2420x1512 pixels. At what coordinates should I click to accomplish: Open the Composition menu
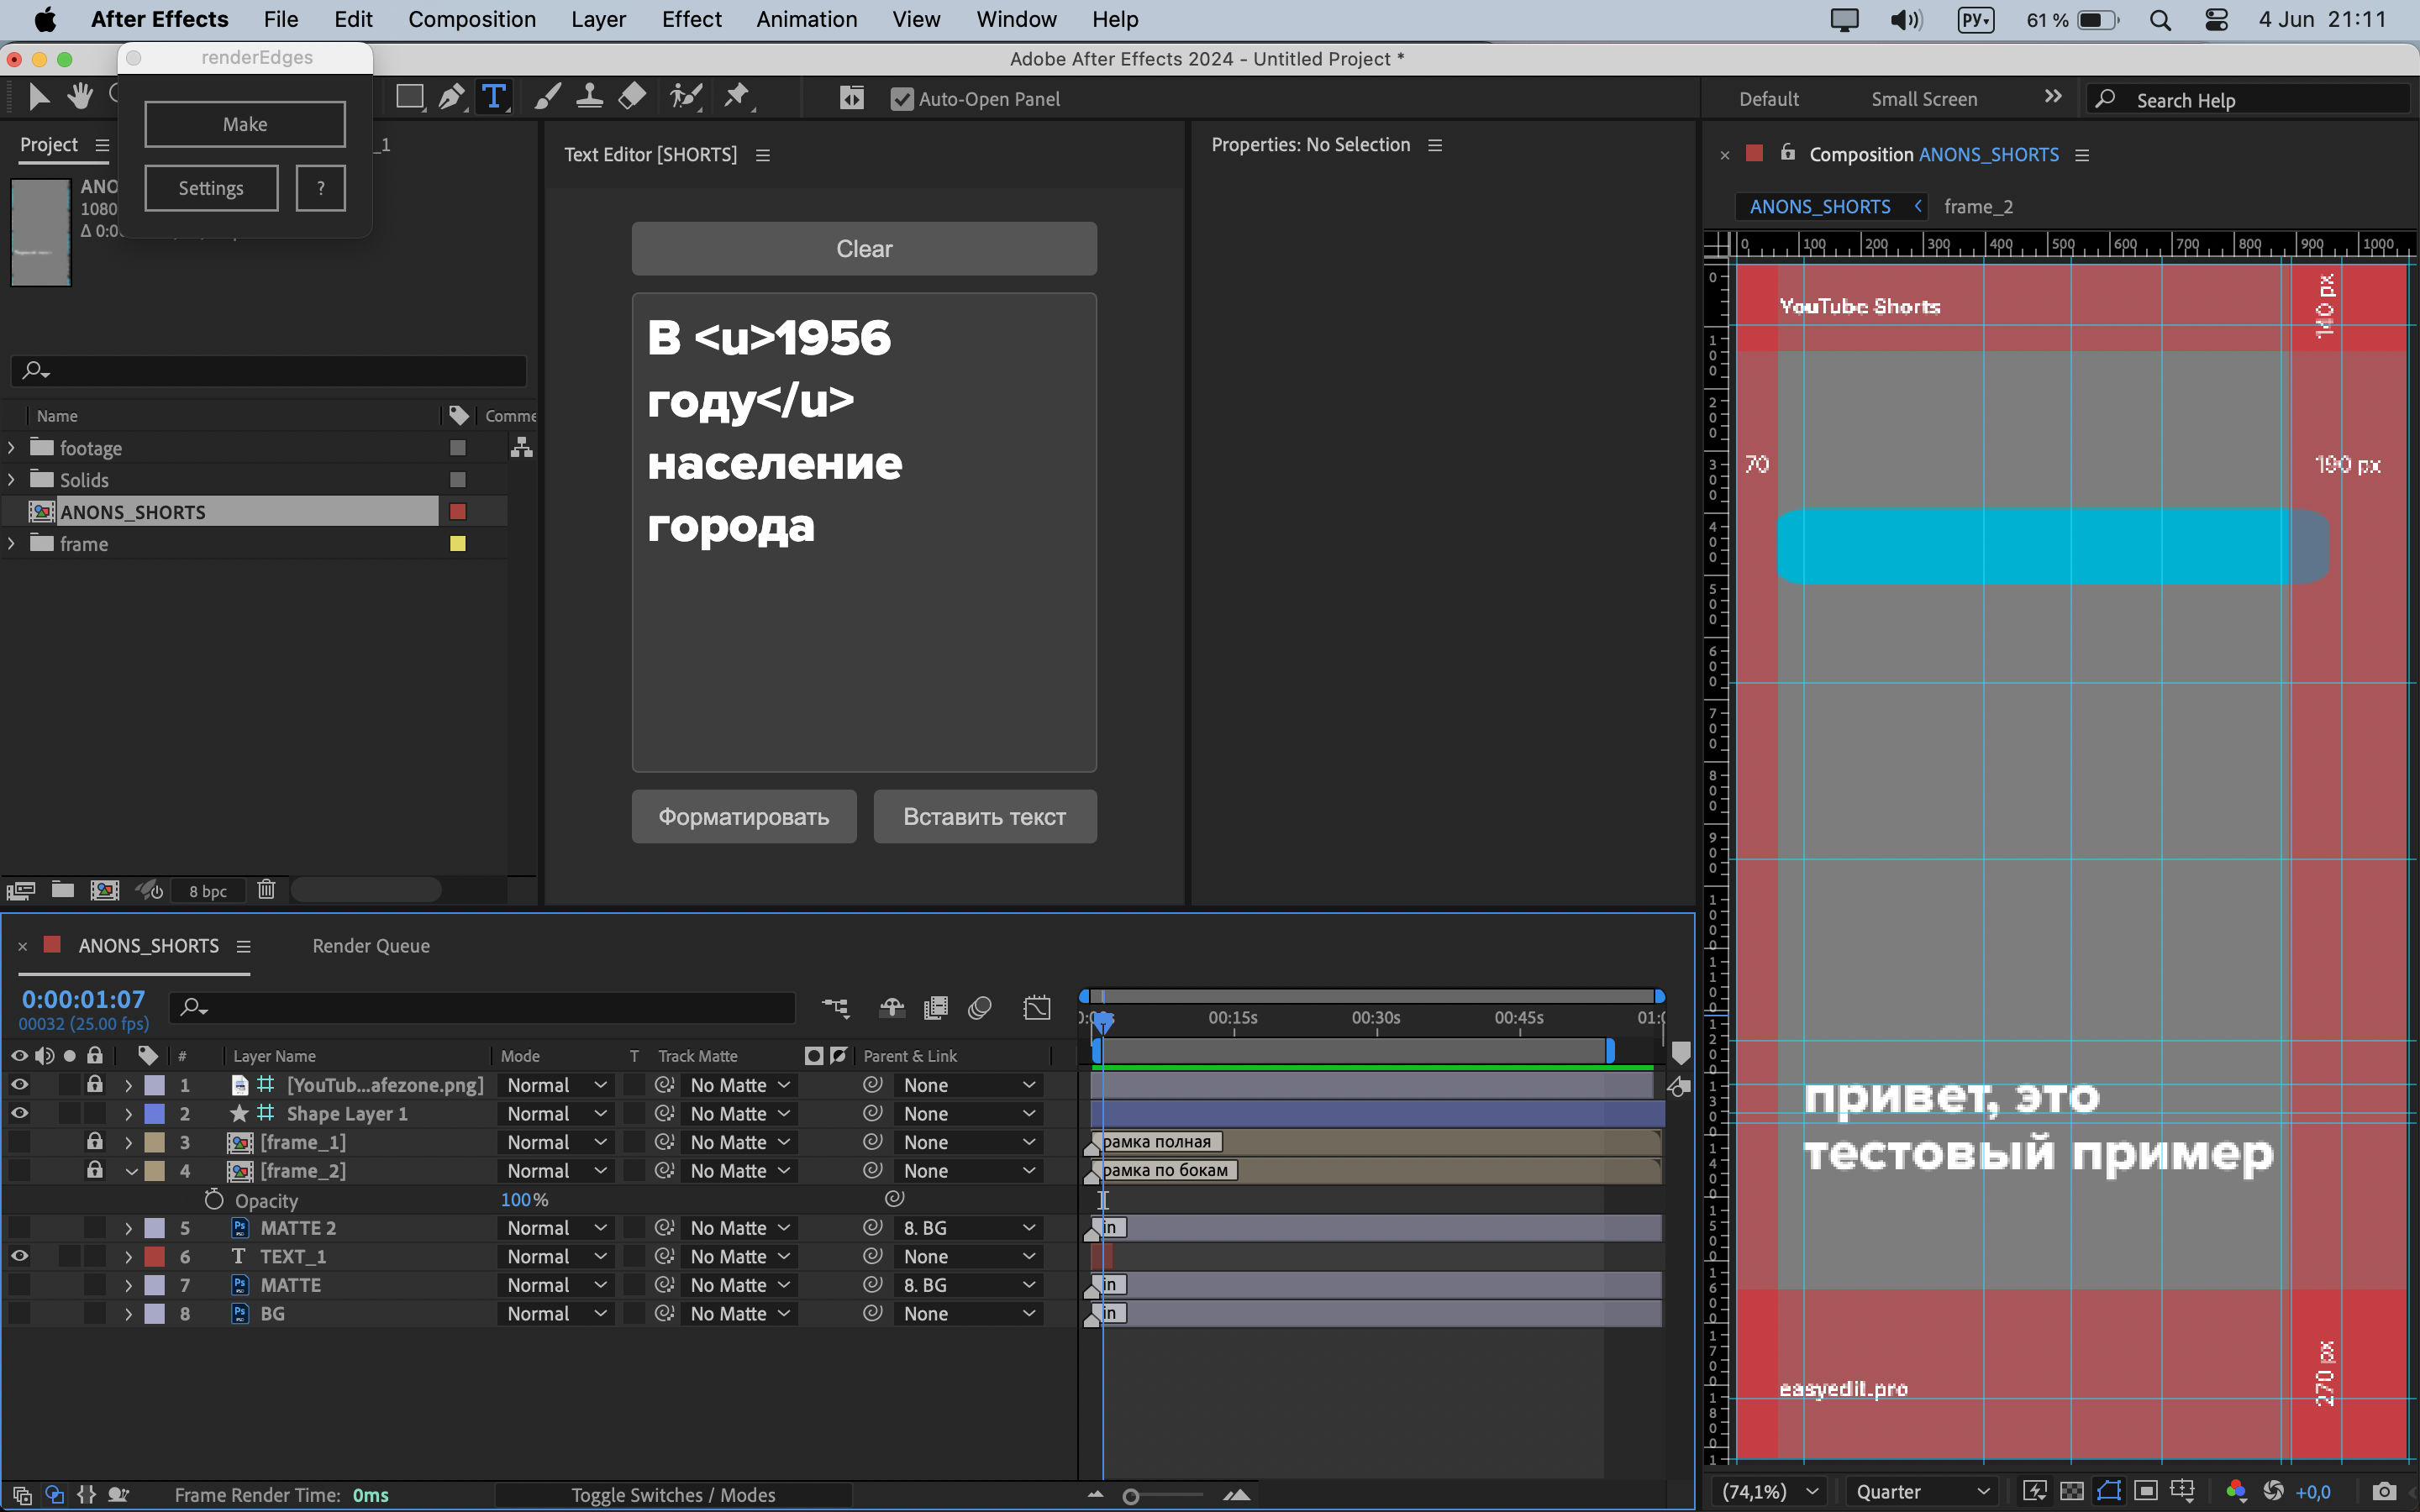point(472,19)
